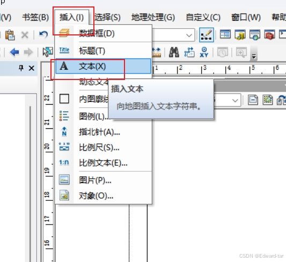Viewport: 286px width, 262px height.
Task: Click the Editor toolbar pencil icon
Action: [207, 35]
